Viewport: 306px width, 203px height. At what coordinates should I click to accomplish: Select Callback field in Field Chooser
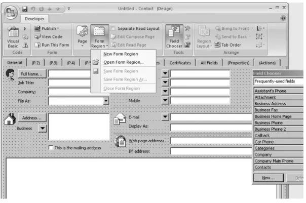pyautogui.click(x=279, y=135)
